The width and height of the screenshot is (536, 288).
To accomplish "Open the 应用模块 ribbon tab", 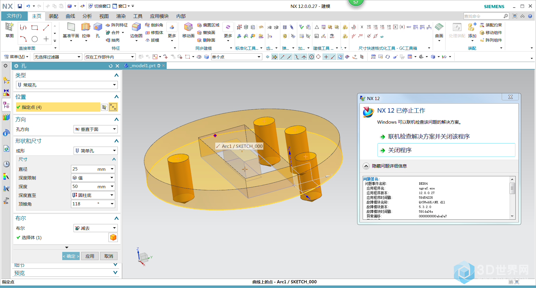I will click(159, 16).
